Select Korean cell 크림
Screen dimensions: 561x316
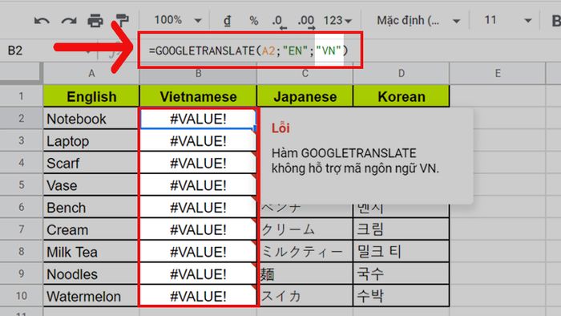coord(401,229)
